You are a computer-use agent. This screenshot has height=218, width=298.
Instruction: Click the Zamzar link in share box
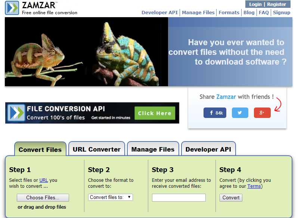point(226,97)
